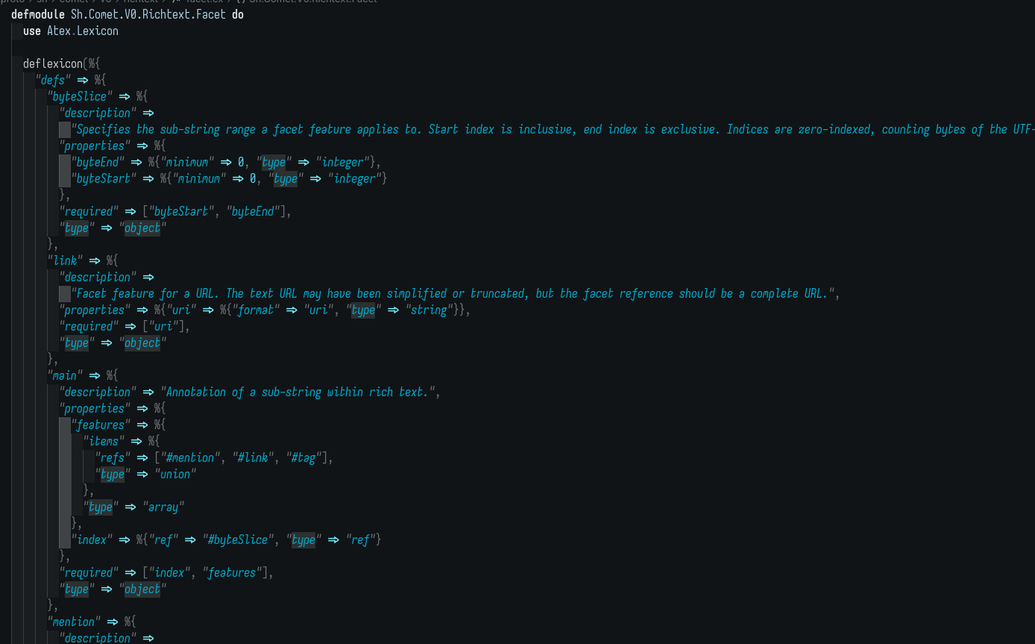Viewport: 1035px width, 644px height.
Task: Click the "array" type value
Action: click(163, 507)
